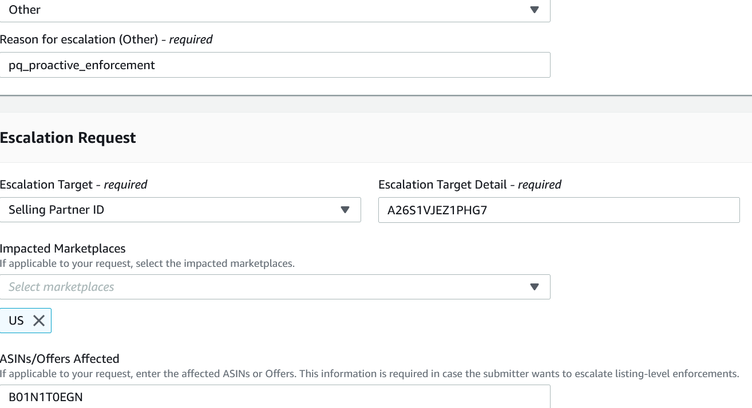Image resolution: width=752 pixels, height=408 pixels.
Task: Click the affected ASINs or Offers helper text
Action: click(x=369, y=374)
